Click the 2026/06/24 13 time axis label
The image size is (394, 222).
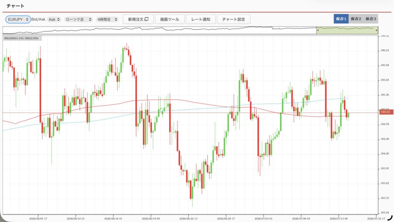tap(189, 219)
